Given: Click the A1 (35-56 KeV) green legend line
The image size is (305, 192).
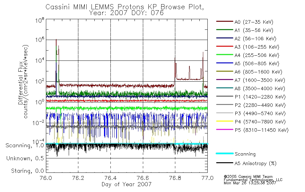Looking at the screenshot, I should tap(225, 30).
